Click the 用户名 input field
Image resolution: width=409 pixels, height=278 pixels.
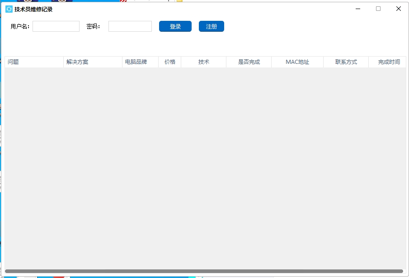coord(56,26)
